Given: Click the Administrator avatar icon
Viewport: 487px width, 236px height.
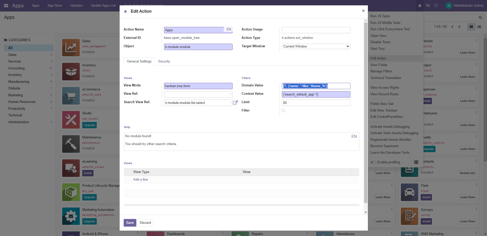Looking at the screenshot, I should pyautogui.click(x=449, y=6).
